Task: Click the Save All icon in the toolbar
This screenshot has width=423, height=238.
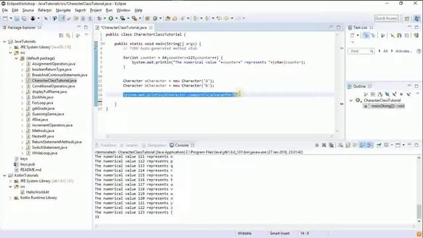Action: coord(24,19)
